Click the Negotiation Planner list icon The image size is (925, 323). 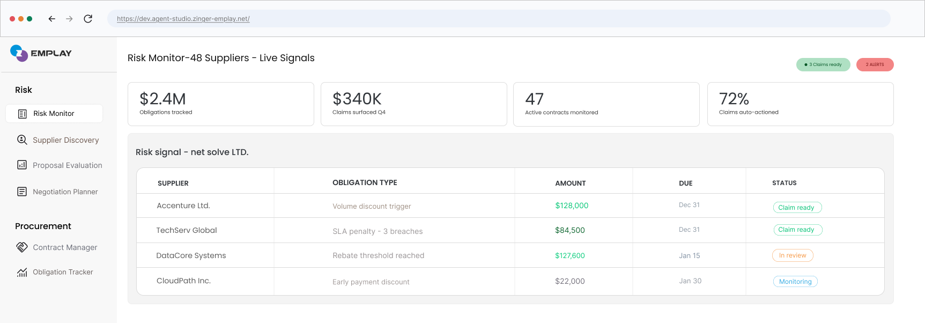22,192
